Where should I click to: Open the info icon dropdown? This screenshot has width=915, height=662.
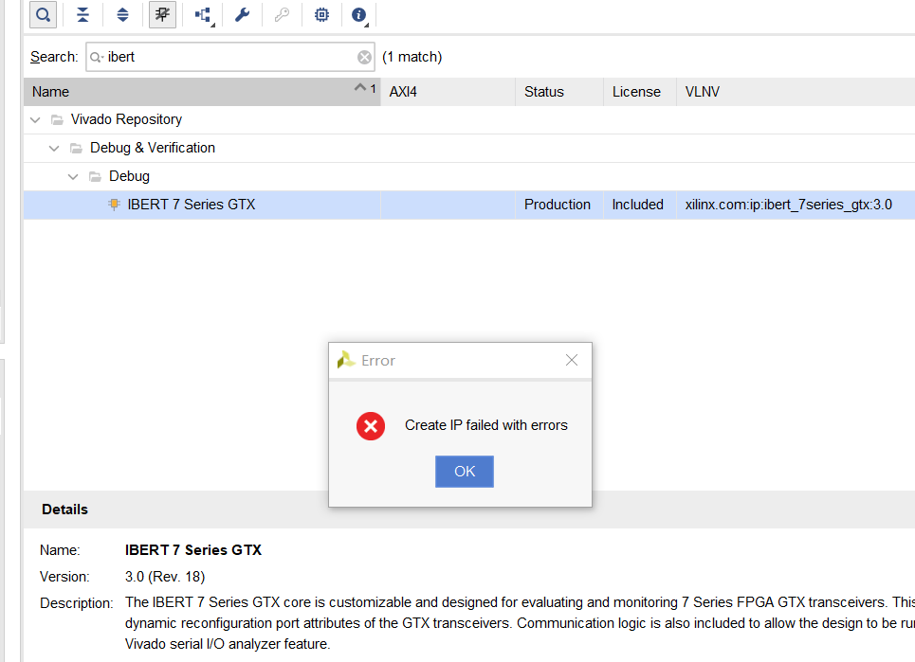tap(360, 15)
